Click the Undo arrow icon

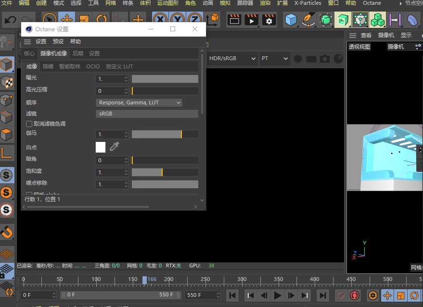pos(10,20)
